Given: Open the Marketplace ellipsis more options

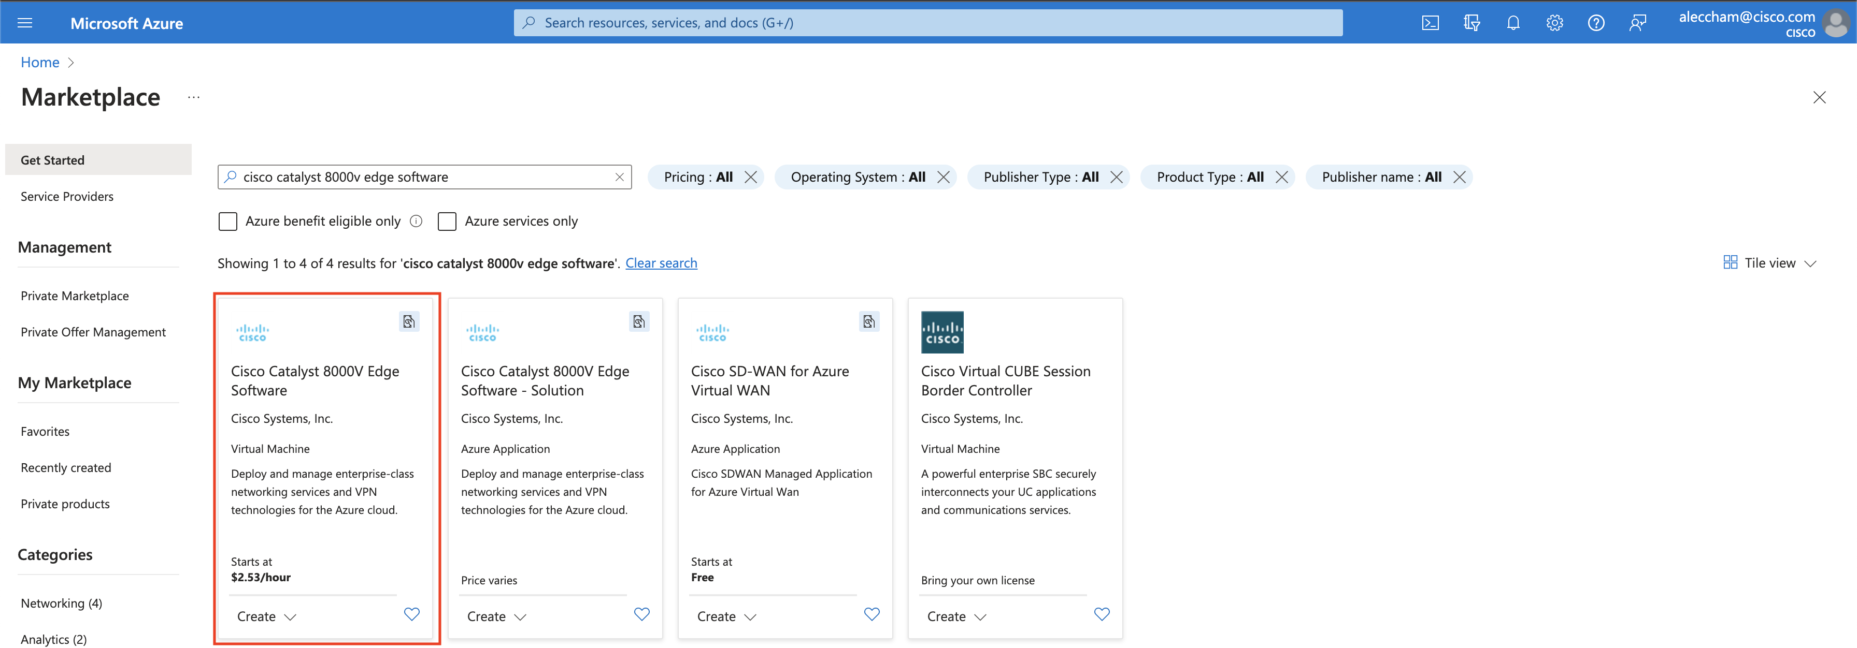Looking at the screenshot, I should tap(193, 97).
